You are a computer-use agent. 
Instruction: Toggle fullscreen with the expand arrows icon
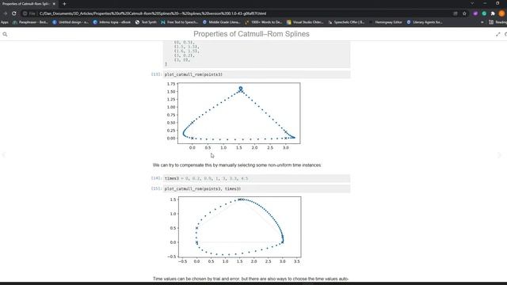click(498, 34)
